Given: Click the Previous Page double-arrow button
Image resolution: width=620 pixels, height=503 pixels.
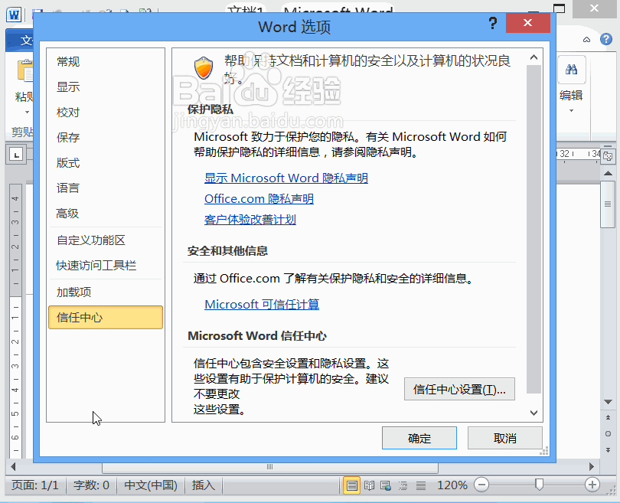Looking at the screenshot, I should click(608, 417).
